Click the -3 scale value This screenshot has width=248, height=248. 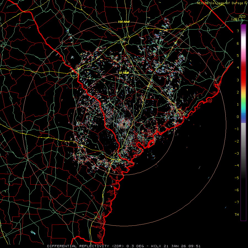tap(237, 153)
